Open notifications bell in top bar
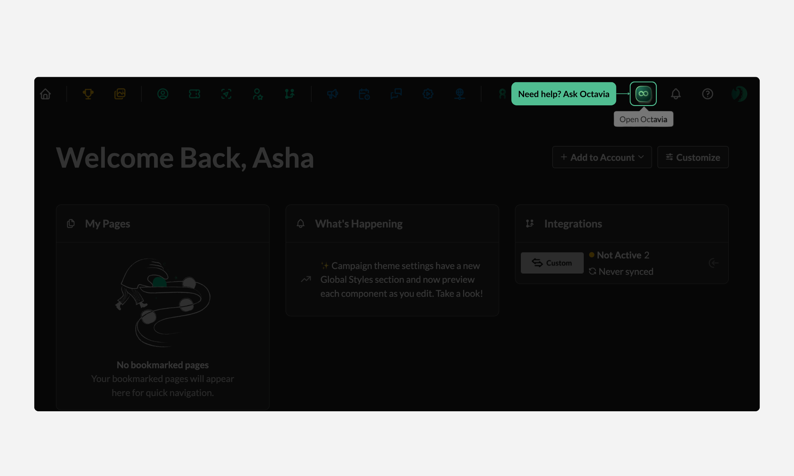The image size is (794, 476). point(676,94)
